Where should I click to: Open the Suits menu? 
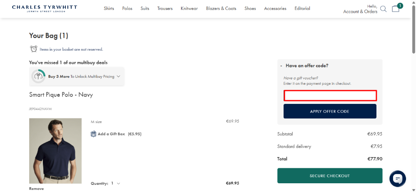(x=145, y=8)
